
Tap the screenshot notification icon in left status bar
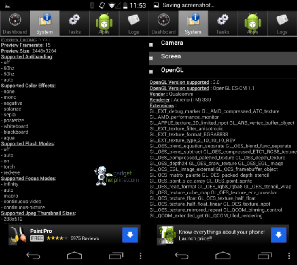pyautogui.click(x=7, y=5)
